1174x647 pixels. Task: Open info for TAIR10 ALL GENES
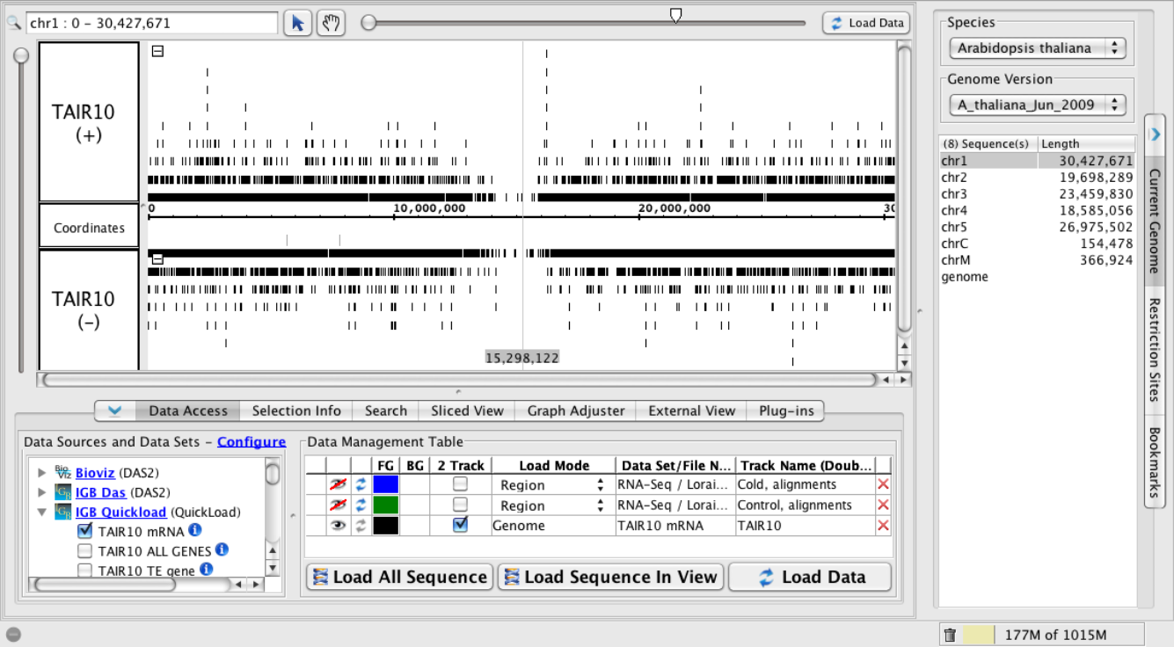(222, 549)
